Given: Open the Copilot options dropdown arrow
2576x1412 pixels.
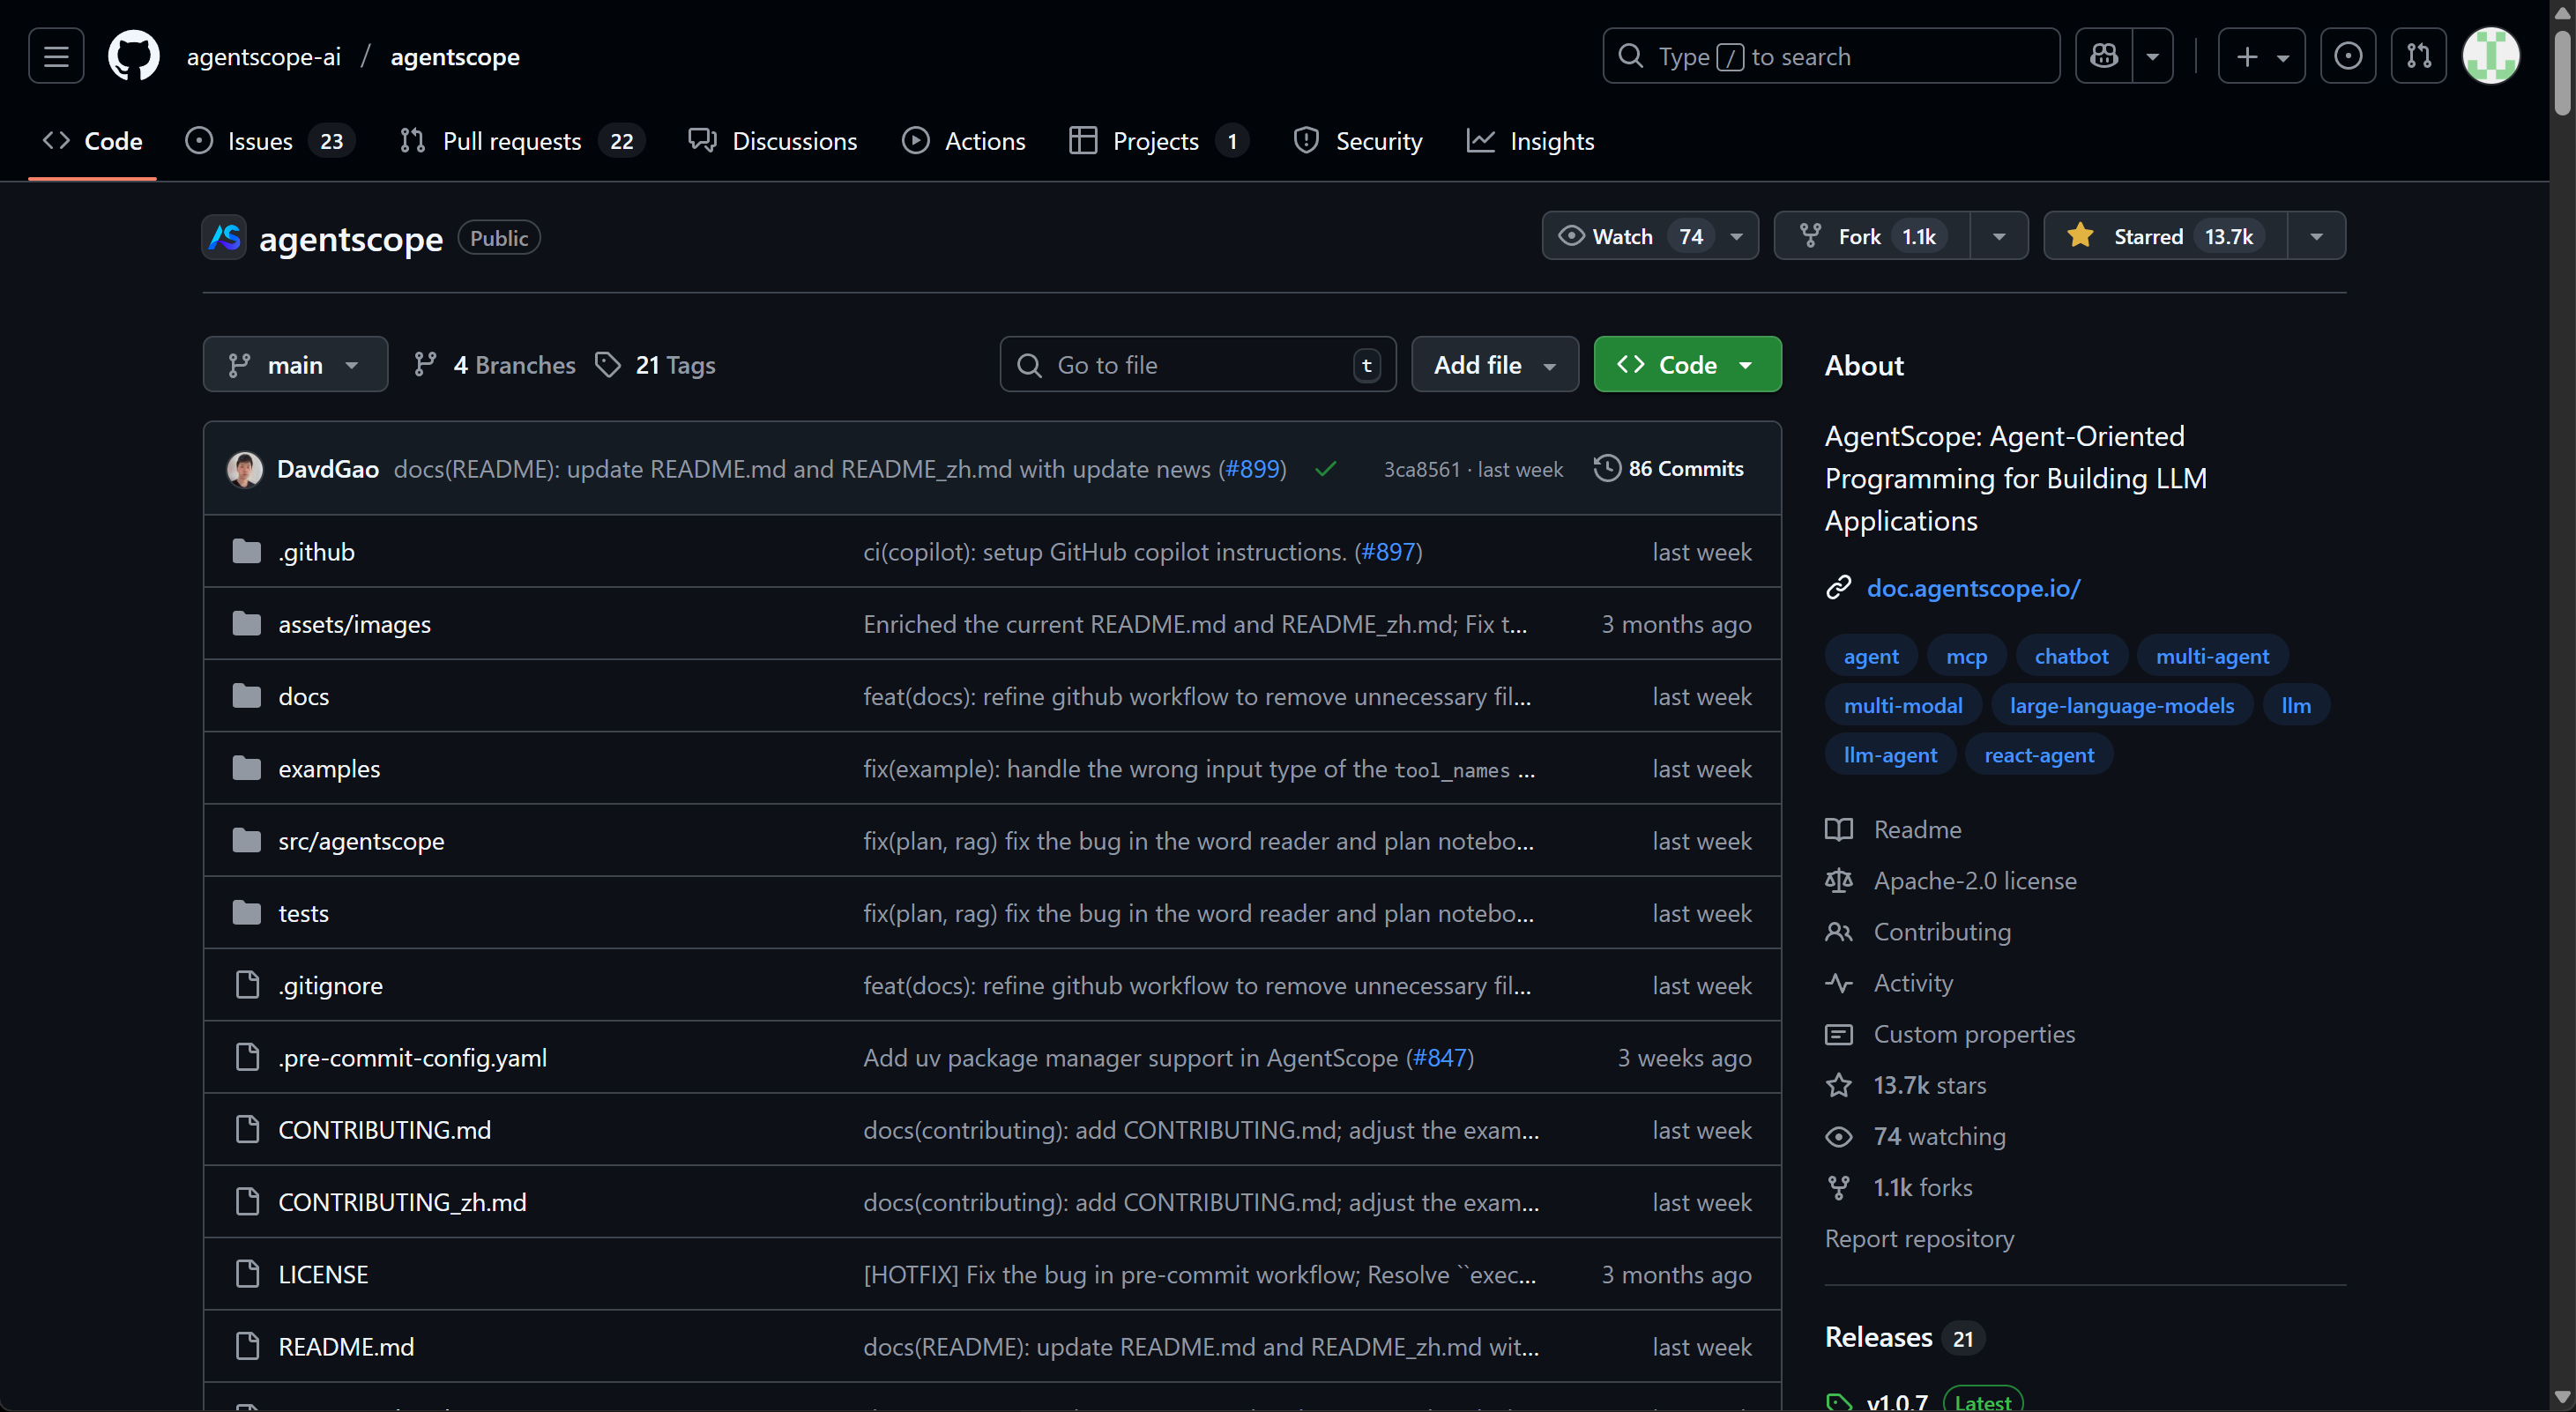Looking at the screenshot, I should click(x=2153, y=56).
